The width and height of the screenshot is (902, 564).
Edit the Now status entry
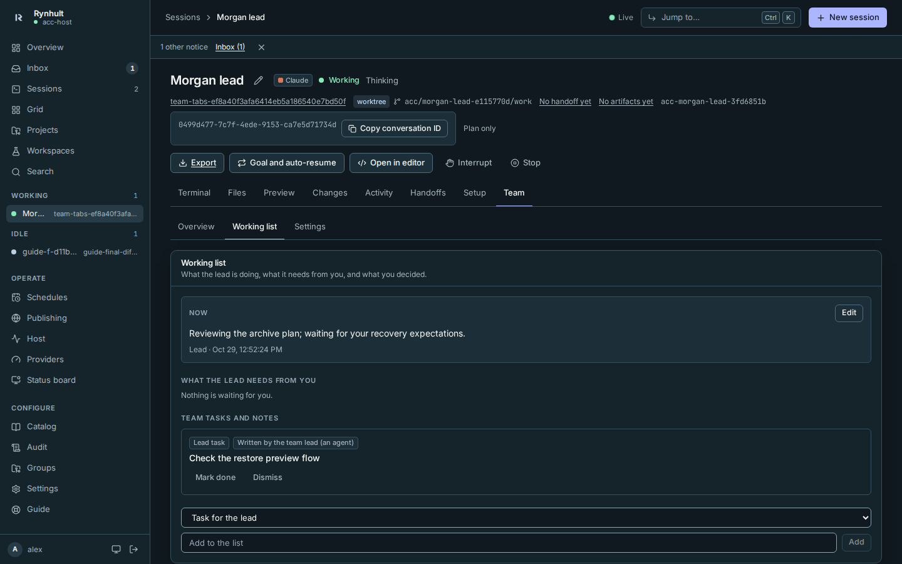coord(849,313)
